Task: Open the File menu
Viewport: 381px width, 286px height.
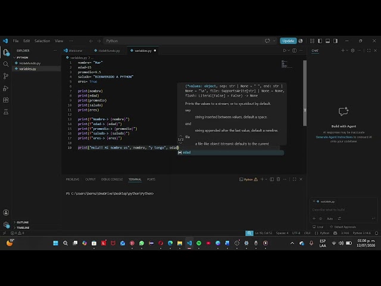Action: click(x=15, y=41)
